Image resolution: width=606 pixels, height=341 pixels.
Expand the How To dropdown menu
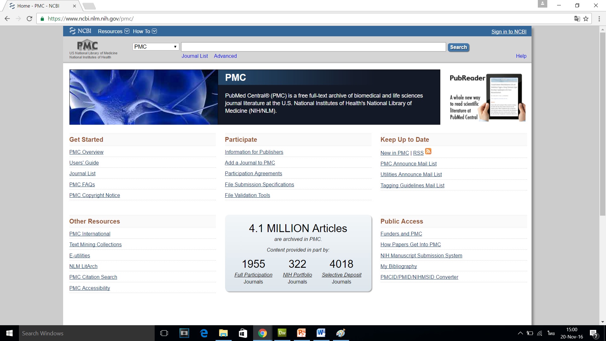point(145,31)
